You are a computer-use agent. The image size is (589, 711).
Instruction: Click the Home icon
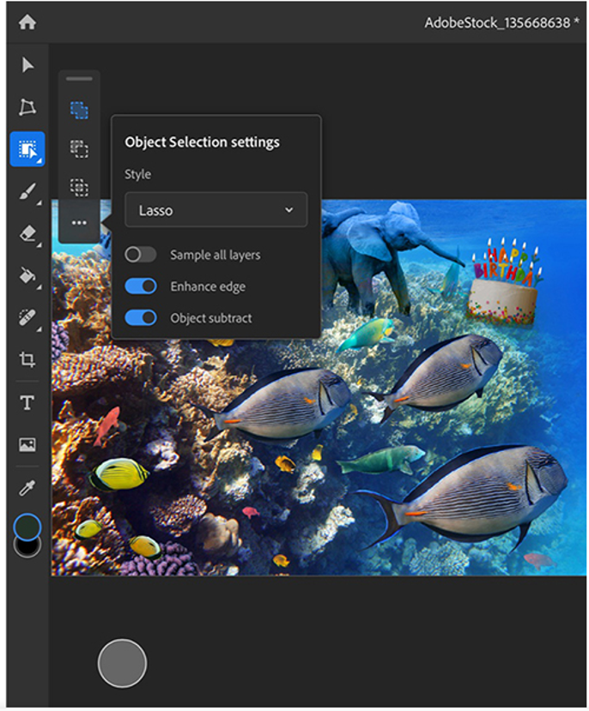point(27,22)
